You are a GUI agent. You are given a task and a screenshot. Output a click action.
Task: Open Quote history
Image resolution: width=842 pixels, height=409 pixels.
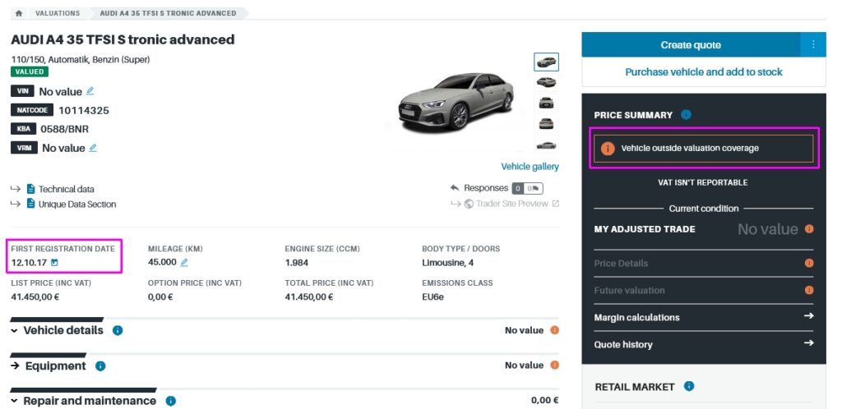[x=703, y=344]
